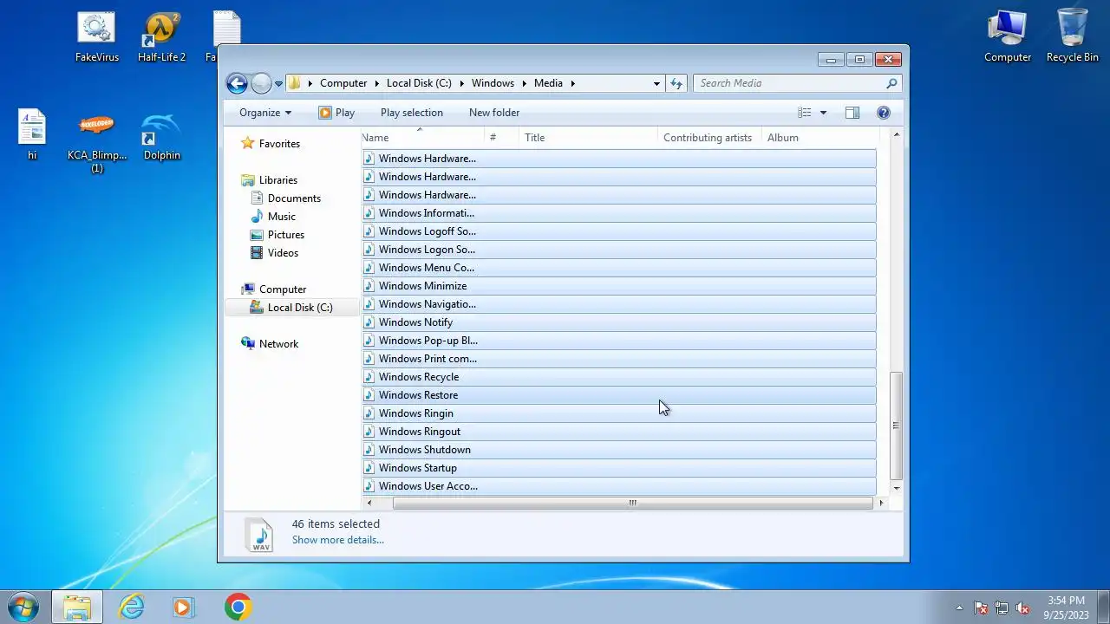Select the Windows Notify sound file
Image resolution: width=1110 pixels, height=624 pixels.
pos(619,322)
